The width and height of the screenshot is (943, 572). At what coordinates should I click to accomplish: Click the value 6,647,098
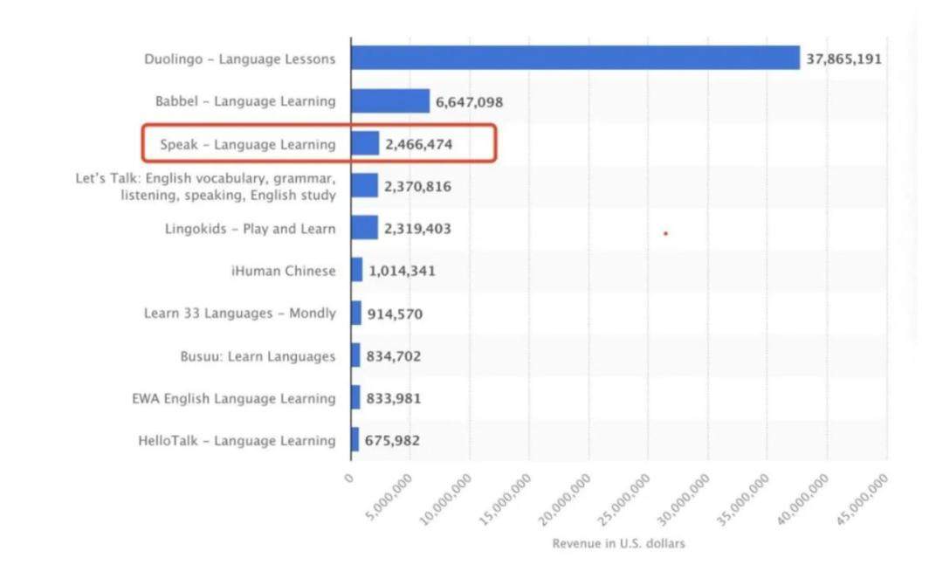tap(469, 102)
